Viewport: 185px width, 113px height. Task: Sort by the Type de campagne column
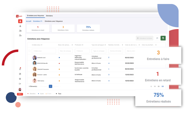tap(99, 45)
